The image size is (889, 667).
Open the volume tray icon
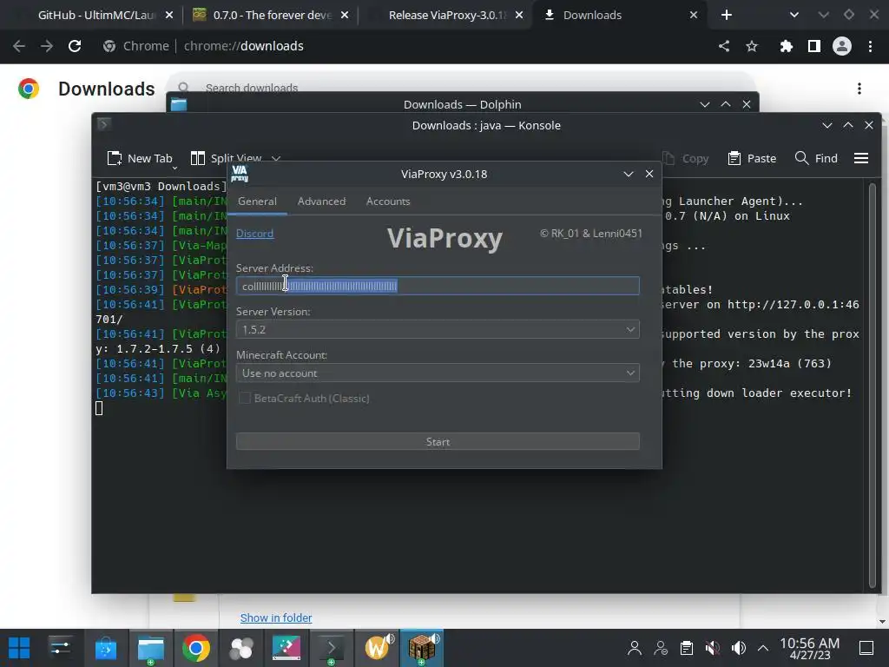(739, 648)
